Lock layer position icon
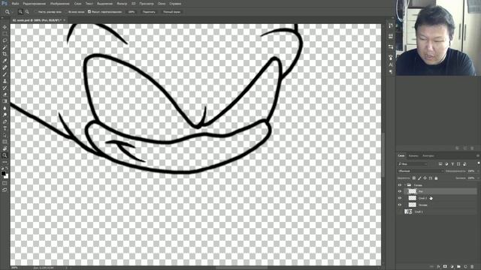Screen dimensions: 481x270 coord(425,178)
